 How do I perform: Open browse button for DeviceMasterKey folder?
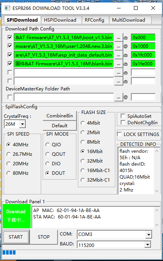(x=118, y=97)
